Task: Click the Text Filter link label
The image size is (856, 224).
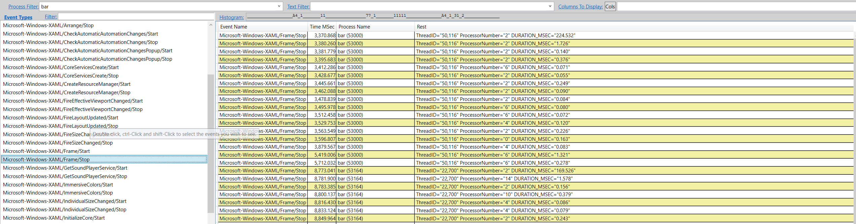Action: click(x=298, y=7)
